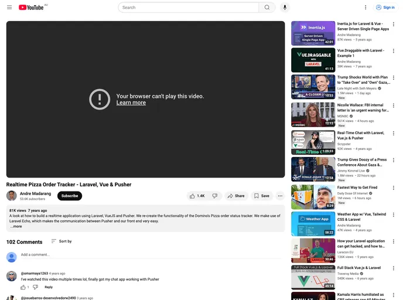
Task: Open Andre Madarang channel avatar
Action: pyautogui.click(x=12, y=196)
